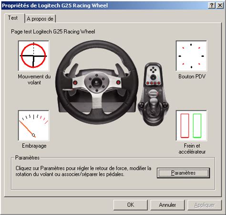Viewport: 226px width, 215px height.
Task: Click the row of red shifter buttons
Action: (x=153, y=83)
